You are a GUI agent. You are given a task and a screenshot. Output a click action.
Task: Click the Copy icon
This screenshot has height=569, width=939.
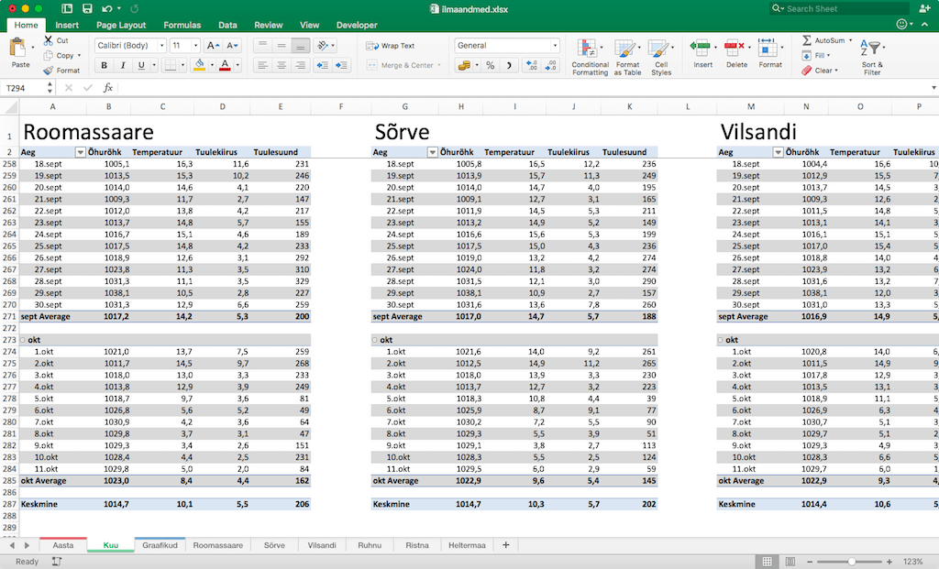tap(49, 55)
